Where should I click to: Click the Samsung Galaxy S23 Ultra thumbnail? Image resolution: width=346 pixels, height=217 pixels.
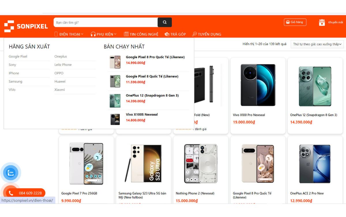pyautogui.click(x=143, y=163)
